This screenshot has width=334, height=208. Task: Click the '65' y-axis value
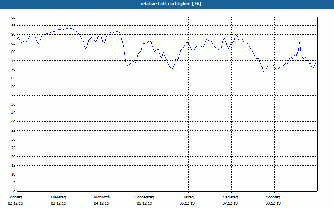(13, 78)
